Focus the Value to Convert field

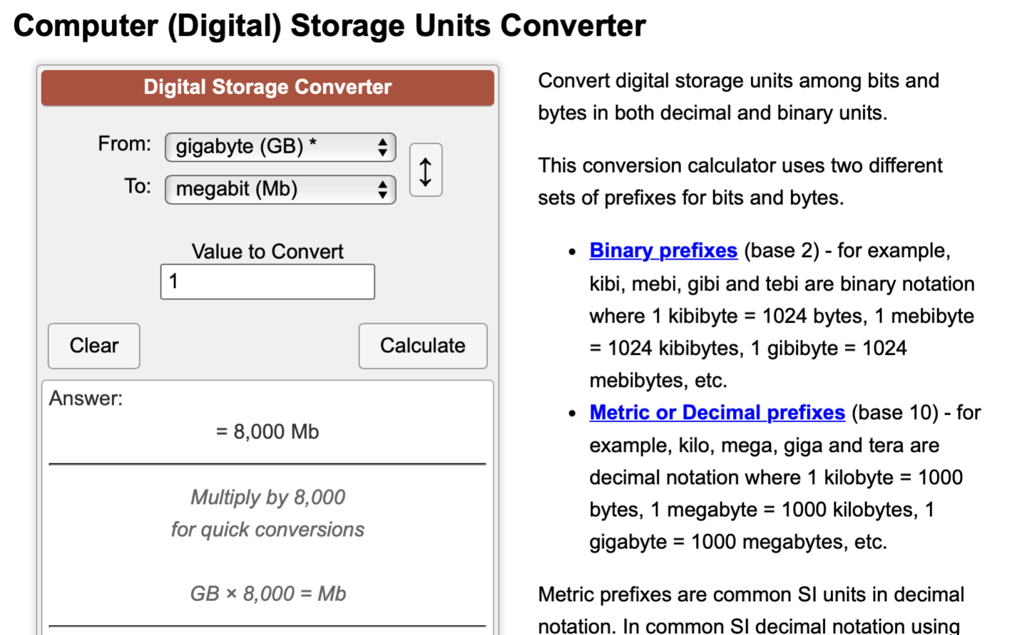pos(267,281)
